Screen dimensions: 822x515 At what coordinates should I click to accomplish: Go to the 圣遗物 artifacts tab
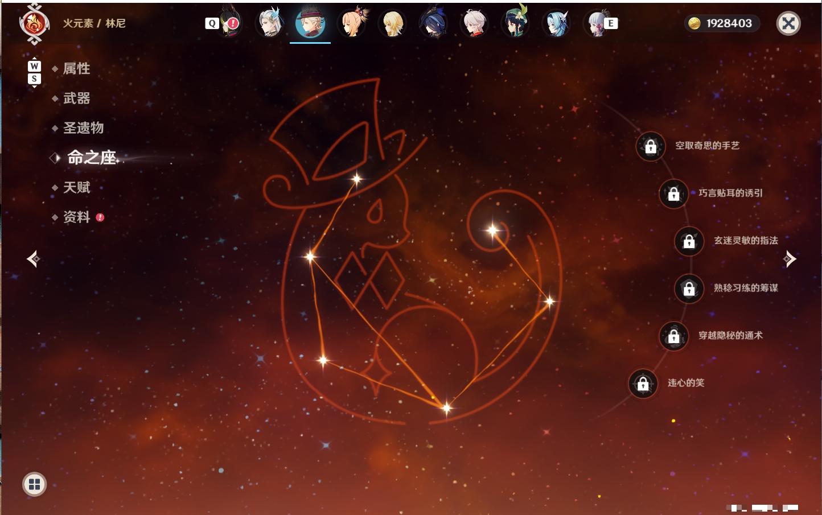(x=83, y=127)
